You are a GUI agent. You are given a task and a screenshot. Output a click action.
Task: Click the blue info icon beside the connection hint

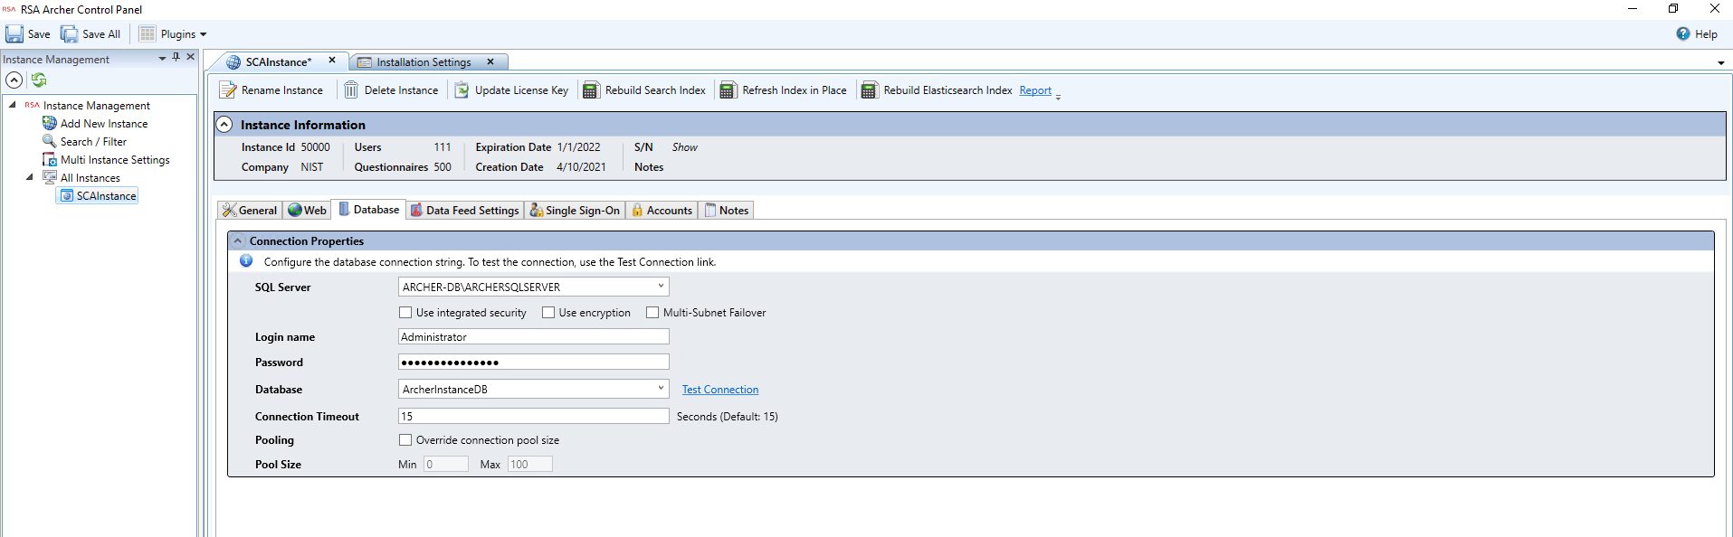click(x=246, y=261)
